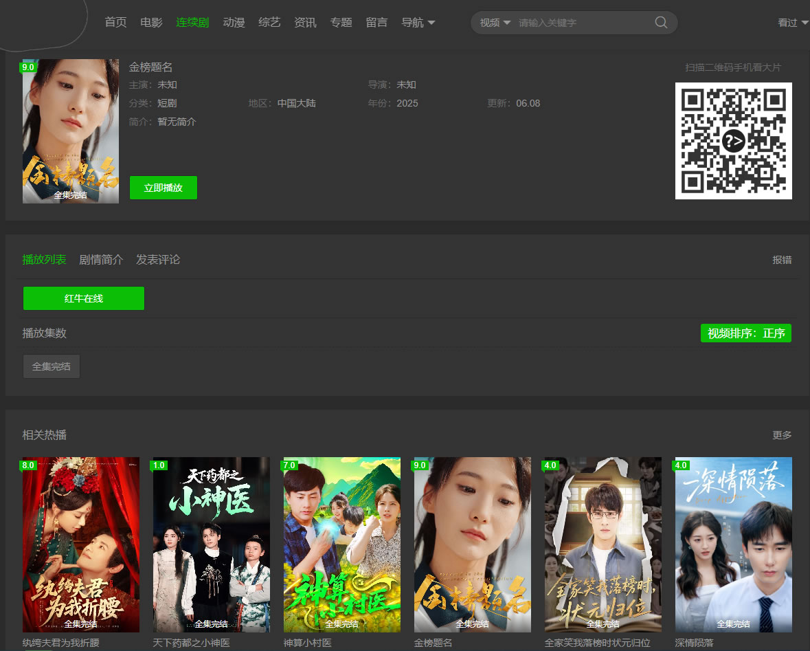Click the search magnifier icon
This screenshot has width=810, height=651.
[661, 23]
